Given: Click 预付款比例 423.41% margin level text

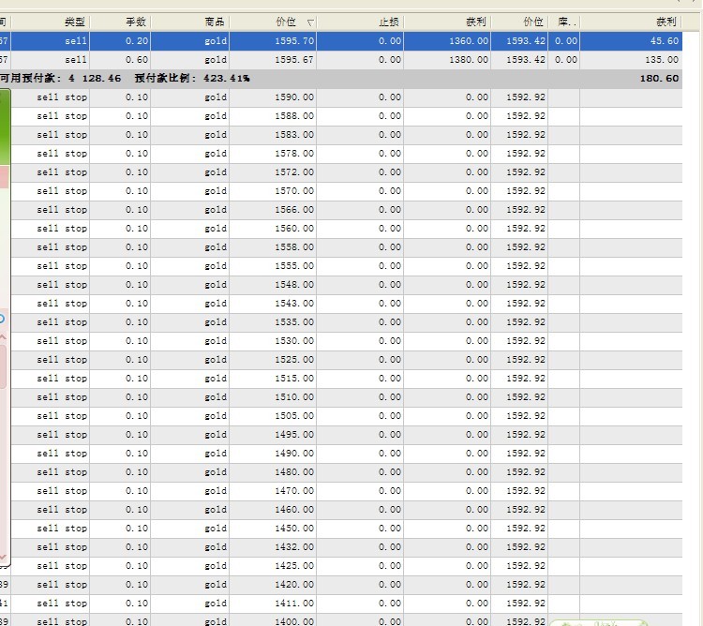Looking at the screenshot, I should pyautogui.click(x=192, y=79).
